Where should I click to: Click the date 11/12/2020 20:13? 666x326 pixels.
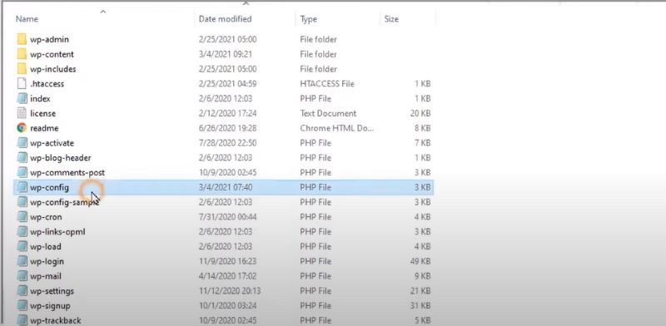coord(230,291)
